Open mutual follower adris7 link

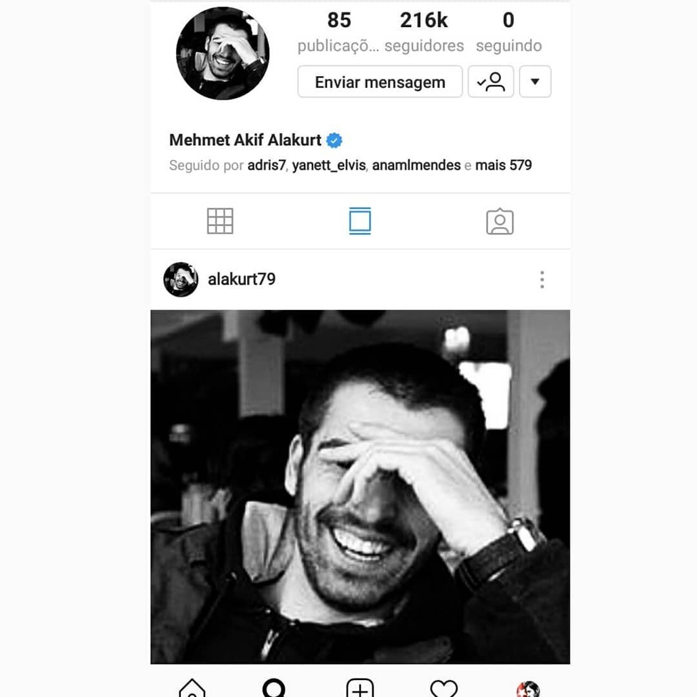click(x=267, y=165)
